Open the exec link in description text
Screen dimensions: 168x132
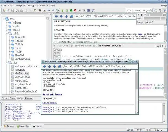click(x=140, y=34)
